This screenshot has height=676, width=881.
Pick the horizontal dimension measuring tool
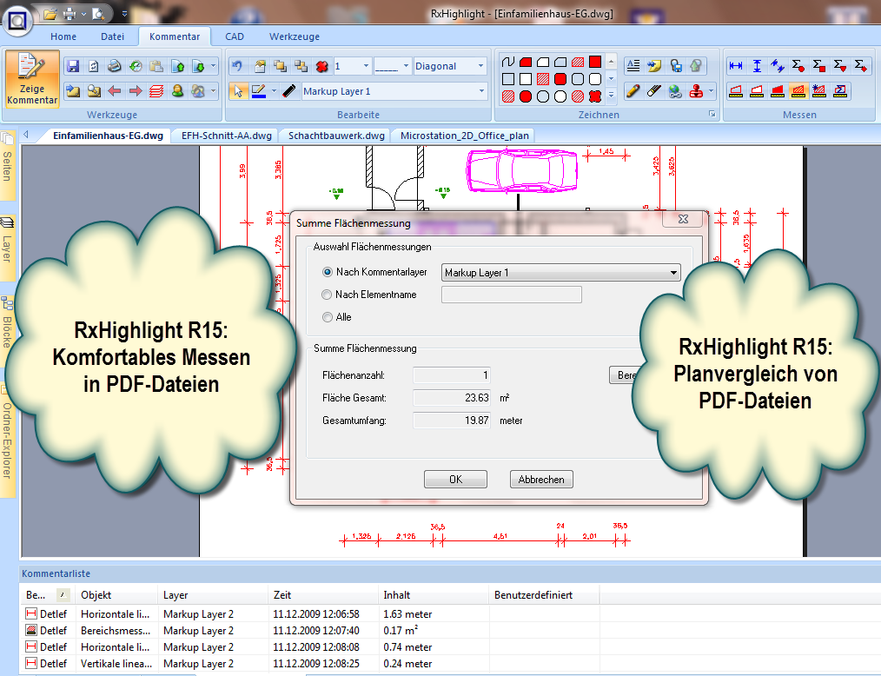coord(736,66)
